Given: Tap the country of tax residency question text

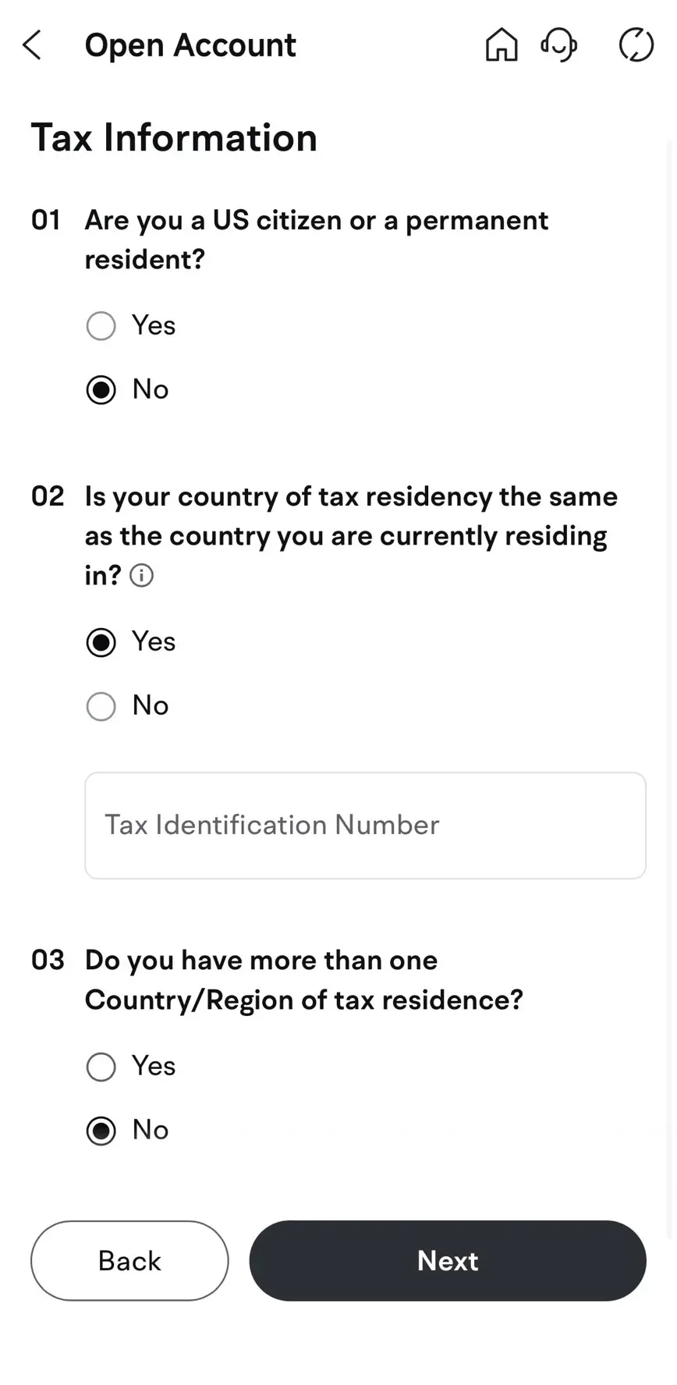Looking at the screenshot, I should point(350,535).
